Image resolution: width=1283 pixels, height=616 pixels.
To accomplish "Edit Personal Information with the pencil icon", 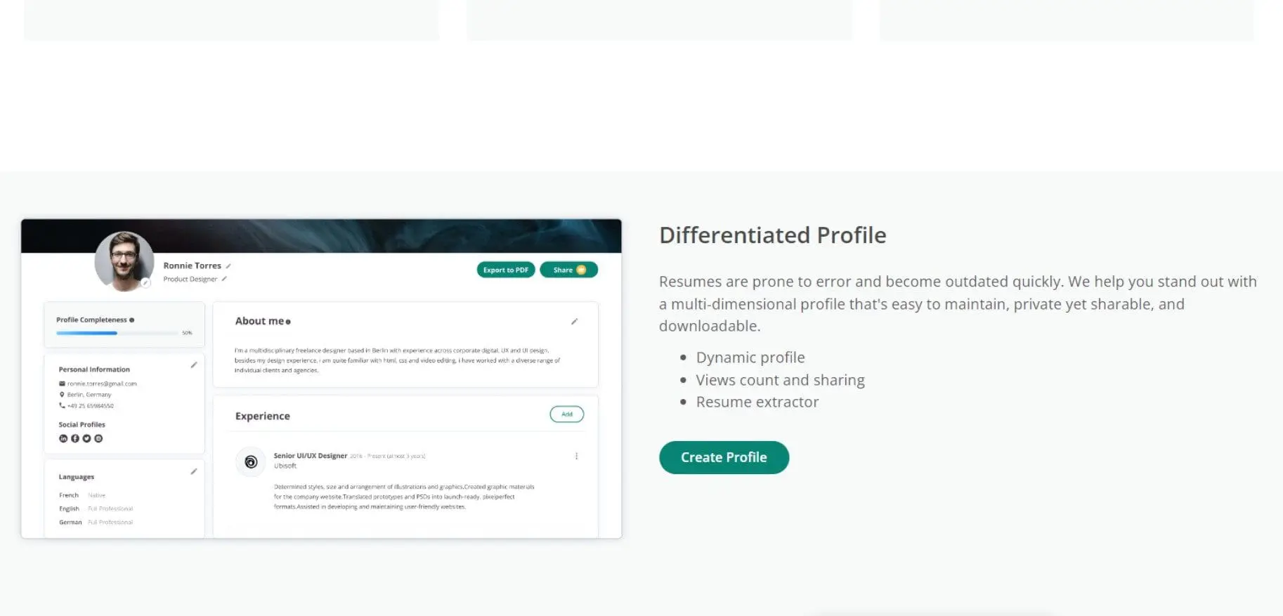I will point(194,365).
